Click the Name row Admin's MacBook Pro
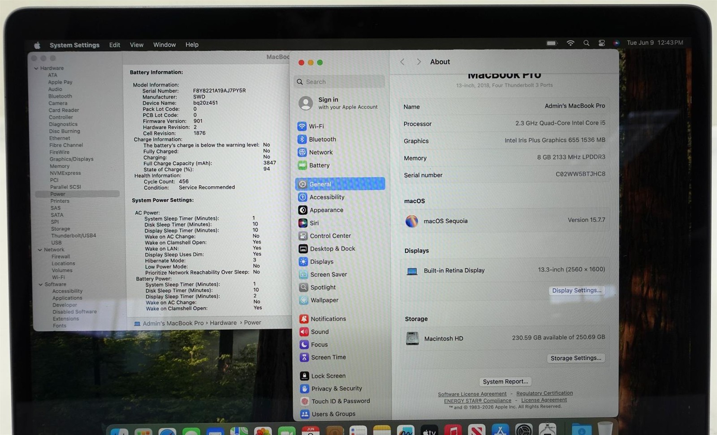Viewport: 717px width, 435px height. click(504, 107)
